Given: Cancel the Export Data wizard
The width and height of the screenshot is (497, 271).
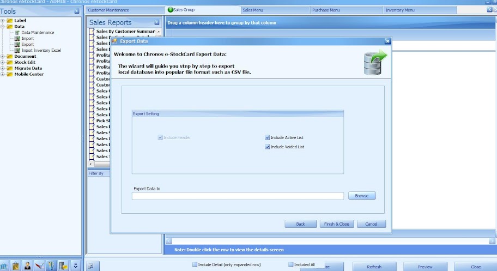Looking at the screenshot, I should pyautogui.click(x=371, y=224).
